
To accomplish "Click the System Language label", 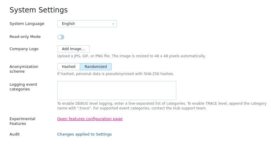I will pos(27,24).
